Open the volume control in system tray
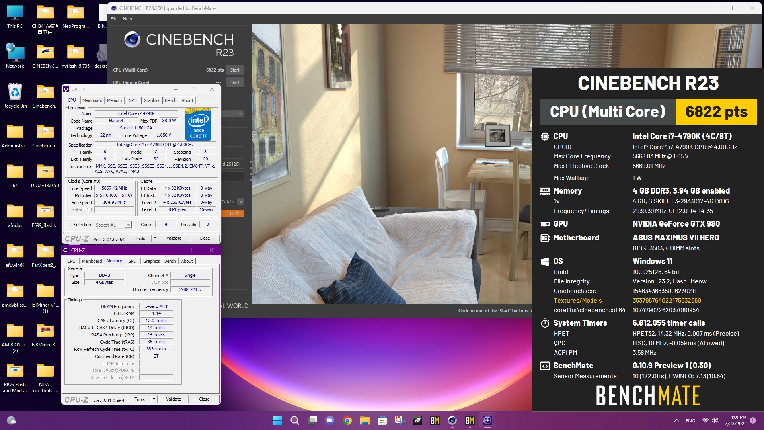This screenshot has height=430, width=764. pyautogui.click(x=715, y=420)
